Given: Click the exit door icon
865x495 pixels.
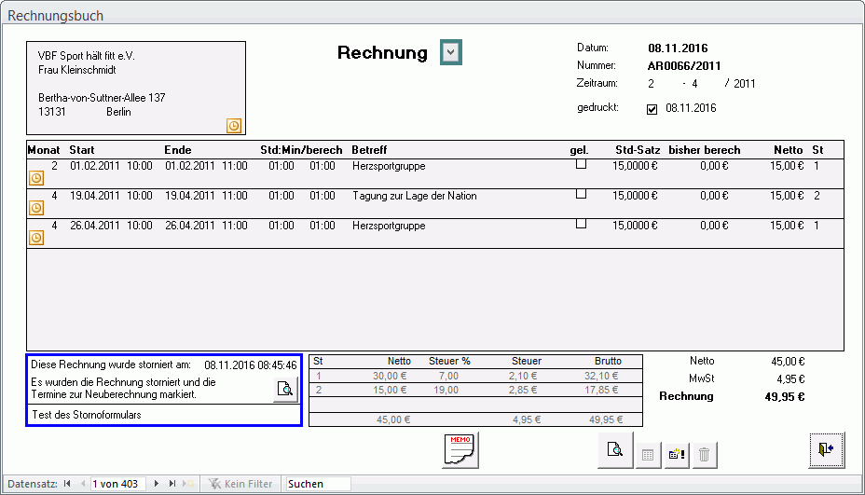Looking at the screenshot, I should pos(826,449).
